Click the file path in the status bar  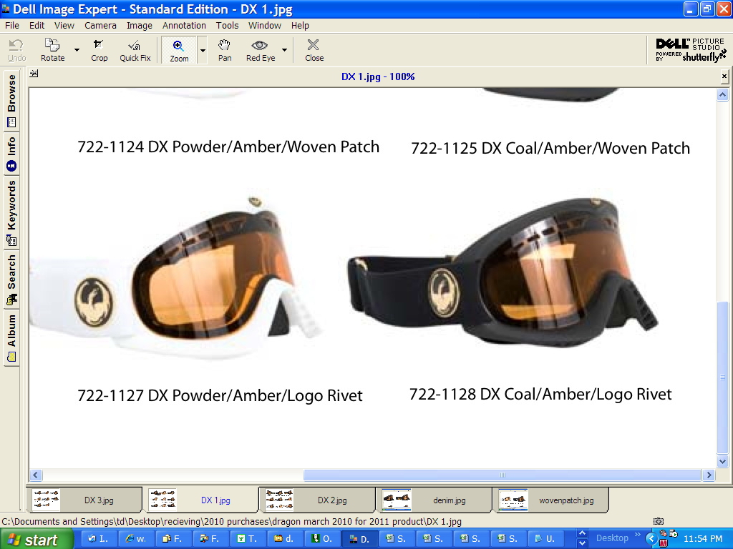[x=231, y=521]
